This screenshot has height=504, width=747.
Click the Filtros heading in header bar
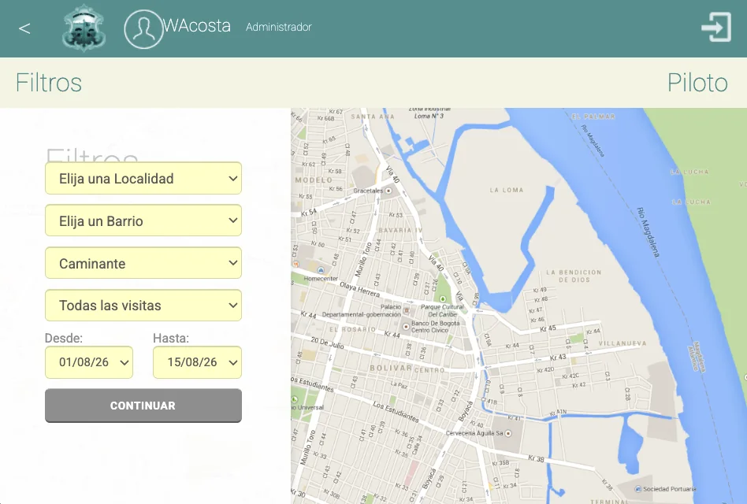pyautogui.click(x=49, y=83)
